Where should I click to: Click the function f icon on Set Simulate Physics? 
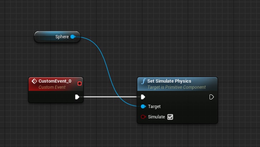pos(143,81)
